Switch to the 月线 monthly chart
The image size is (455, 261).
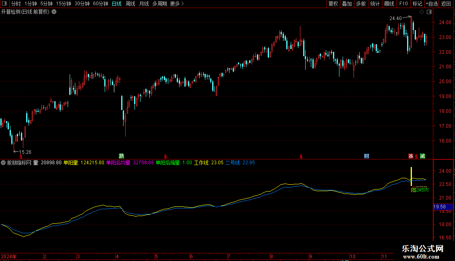click(144, 4)
